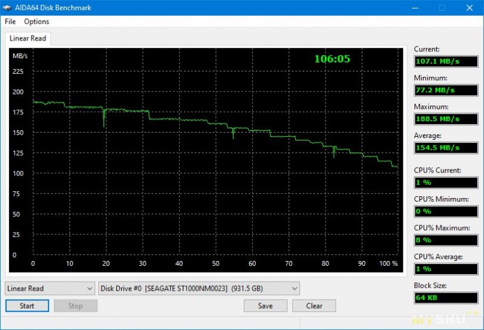This screenshot has width=484, height=330.
Task: Clear the benchmark graph
Action: 314,306
